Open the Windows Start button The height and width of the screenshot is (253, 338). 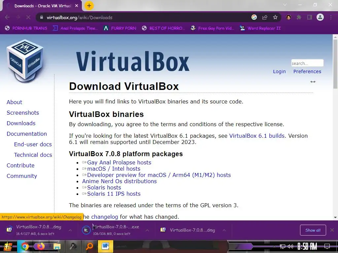[8, 246]
